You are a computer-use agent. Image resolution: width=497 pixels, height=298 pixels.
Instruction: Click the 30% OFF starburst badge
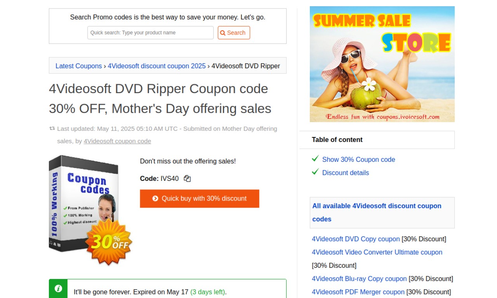click(109, 242)
